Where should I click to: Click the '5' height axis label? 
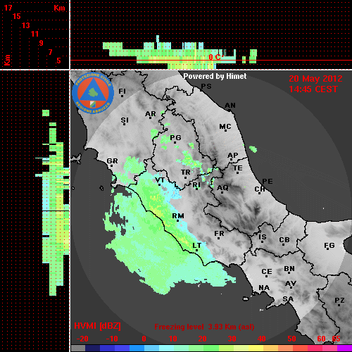click(x=58, y=61)
